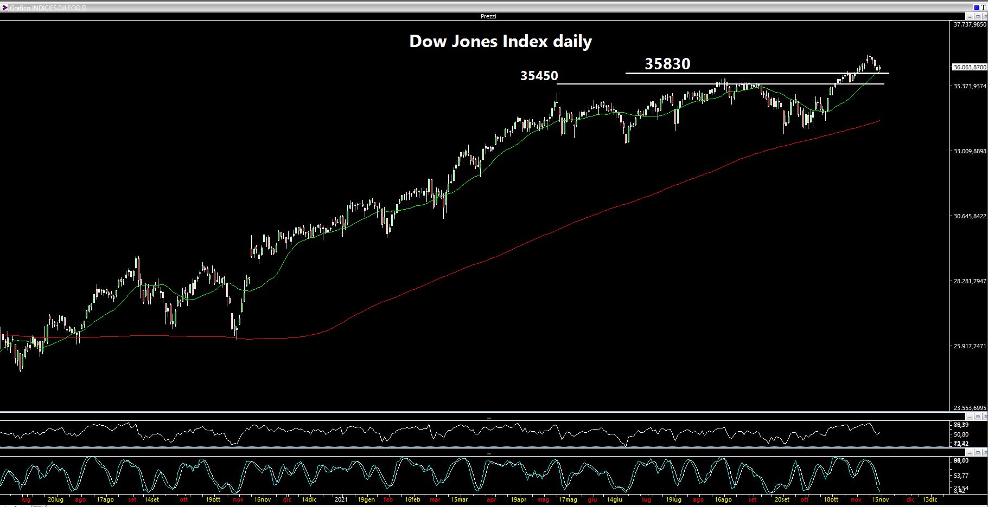Click the 14giu date on time axis
This screenshot has height=507, width=988.
615,499
